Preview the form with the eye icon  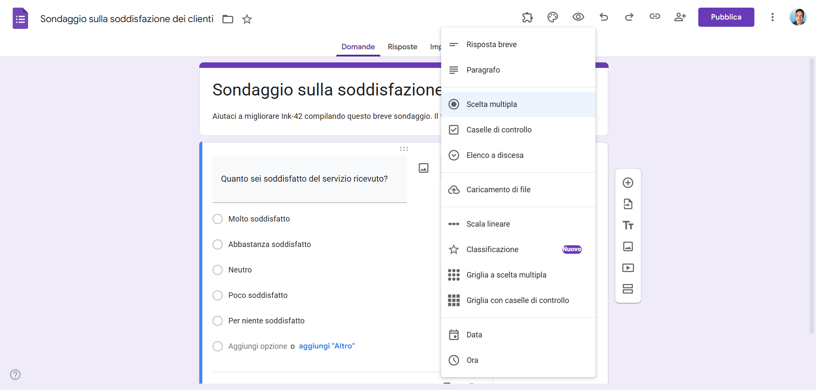(578, 17)
